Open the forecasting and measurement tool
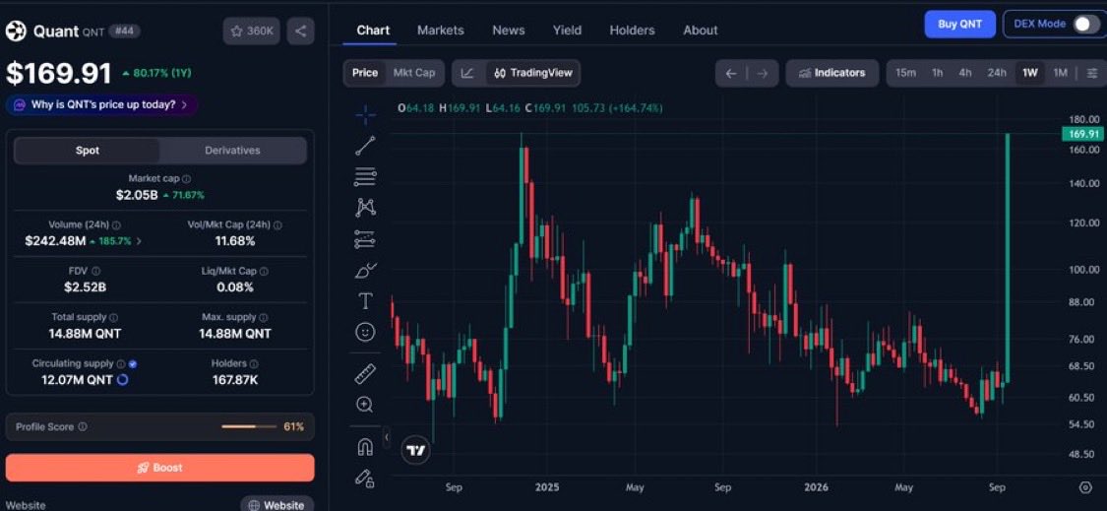This screenshot has height=511, width=1107. coord(365,239)
